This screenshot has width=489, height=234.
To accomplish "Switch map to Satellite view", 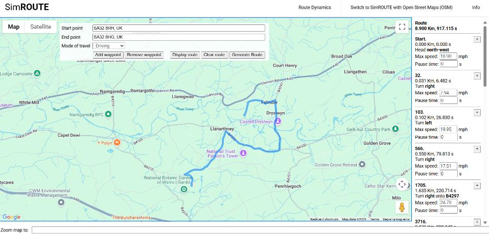I will (x=40, y=27).
